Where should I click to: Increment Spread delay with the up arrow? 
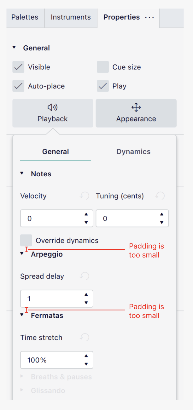coord(86,294)
